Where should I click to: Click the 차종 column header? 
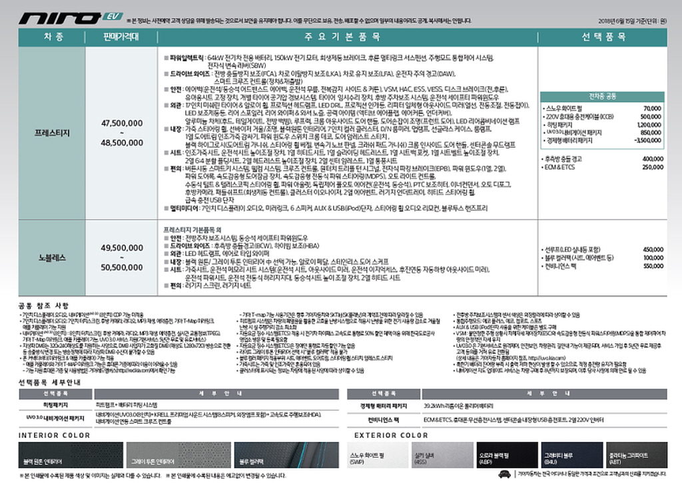pos(53,37)
